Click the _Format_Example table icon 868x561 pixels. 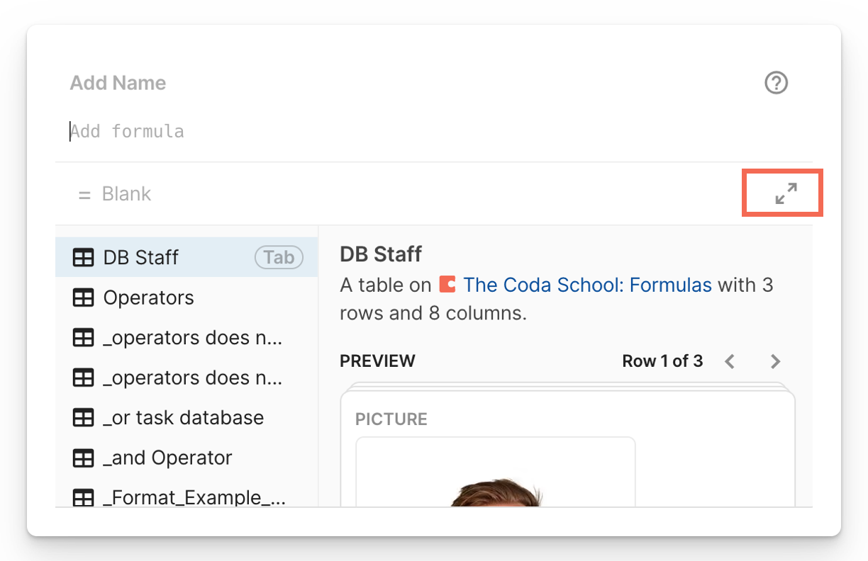tap(84, 498)
